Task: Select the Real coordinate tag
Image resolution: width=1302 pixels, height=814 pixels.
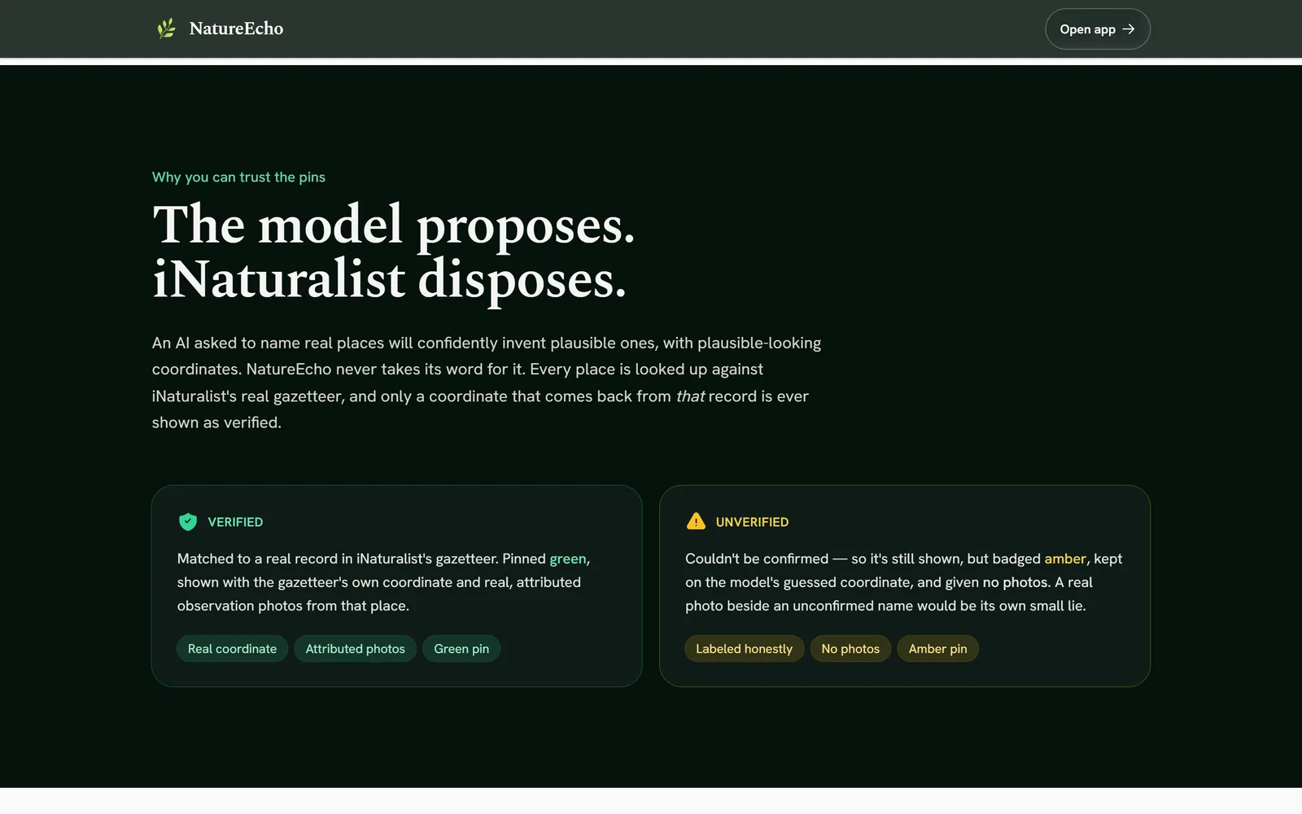Action: tap(232, 649)
